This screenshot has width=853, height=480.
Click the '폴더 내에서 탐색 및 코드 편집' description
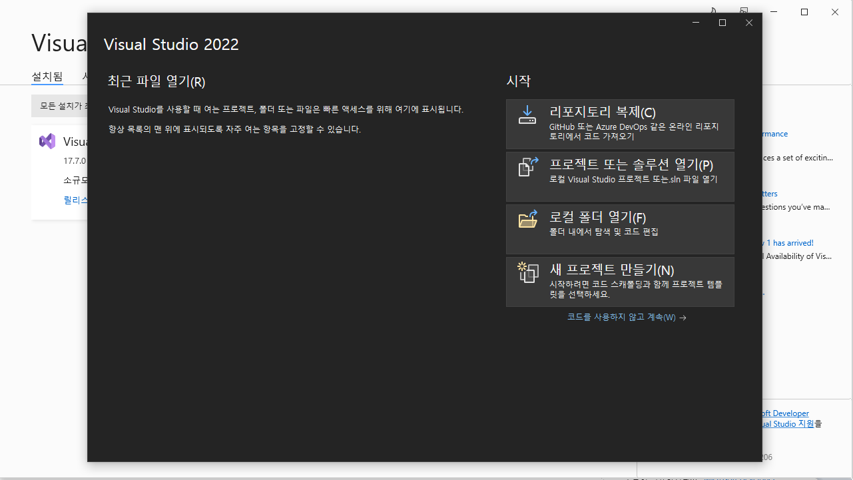pyautogui.click(x=604, y=232)
